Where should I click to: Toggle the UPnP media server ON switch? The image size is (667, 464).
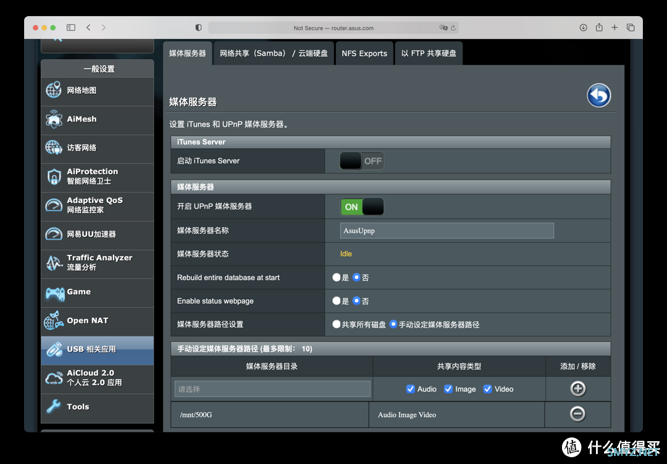(x=361, y=207)
